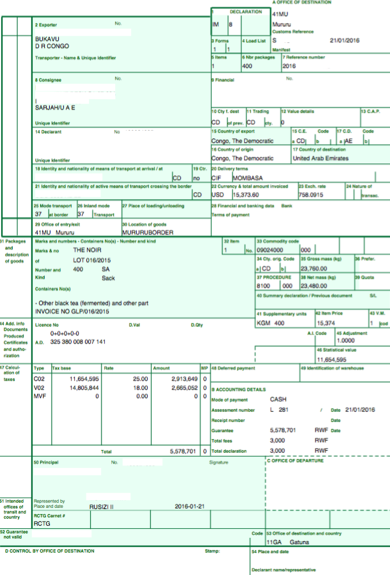This screenshot has height=575, width=390.
Task: Click the Commodity code 09024000
Action: coord(269,250)
